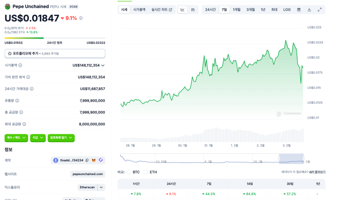This screenshot has height=200, width=339.
Task: Show info tooltip for 최대 공급량
Action: point(24,124)
